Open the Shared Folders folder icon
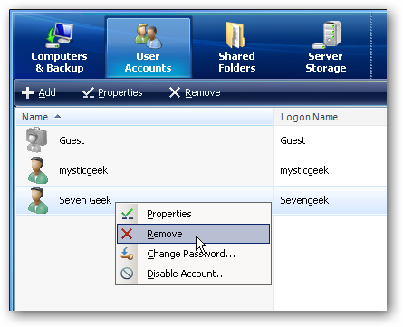 coord(235,35)
